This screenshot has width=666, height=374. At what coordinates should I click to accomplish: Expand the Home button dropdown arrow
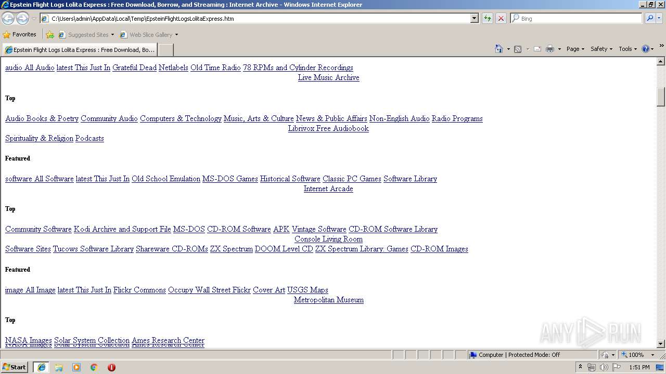pyautogui.click(x=508, y=49)
